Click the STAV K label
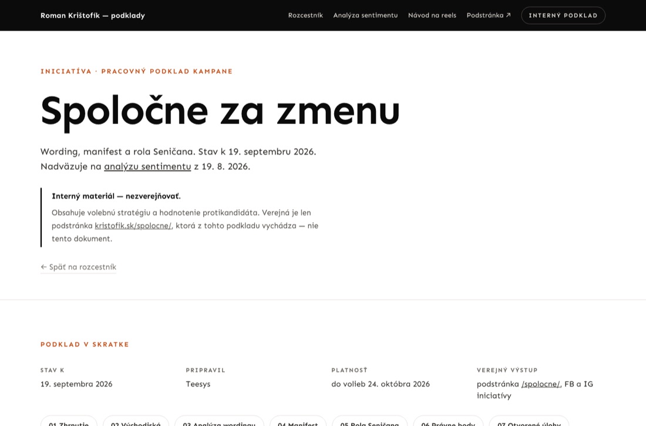This screenshot has width=646, height=426. point(52,370)
